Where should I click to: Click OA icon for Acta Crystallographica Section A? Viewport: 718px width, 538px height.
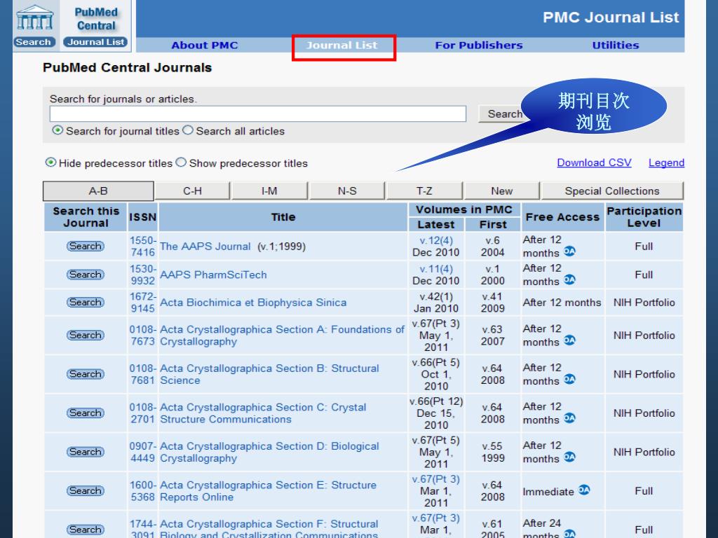(569, 340)
